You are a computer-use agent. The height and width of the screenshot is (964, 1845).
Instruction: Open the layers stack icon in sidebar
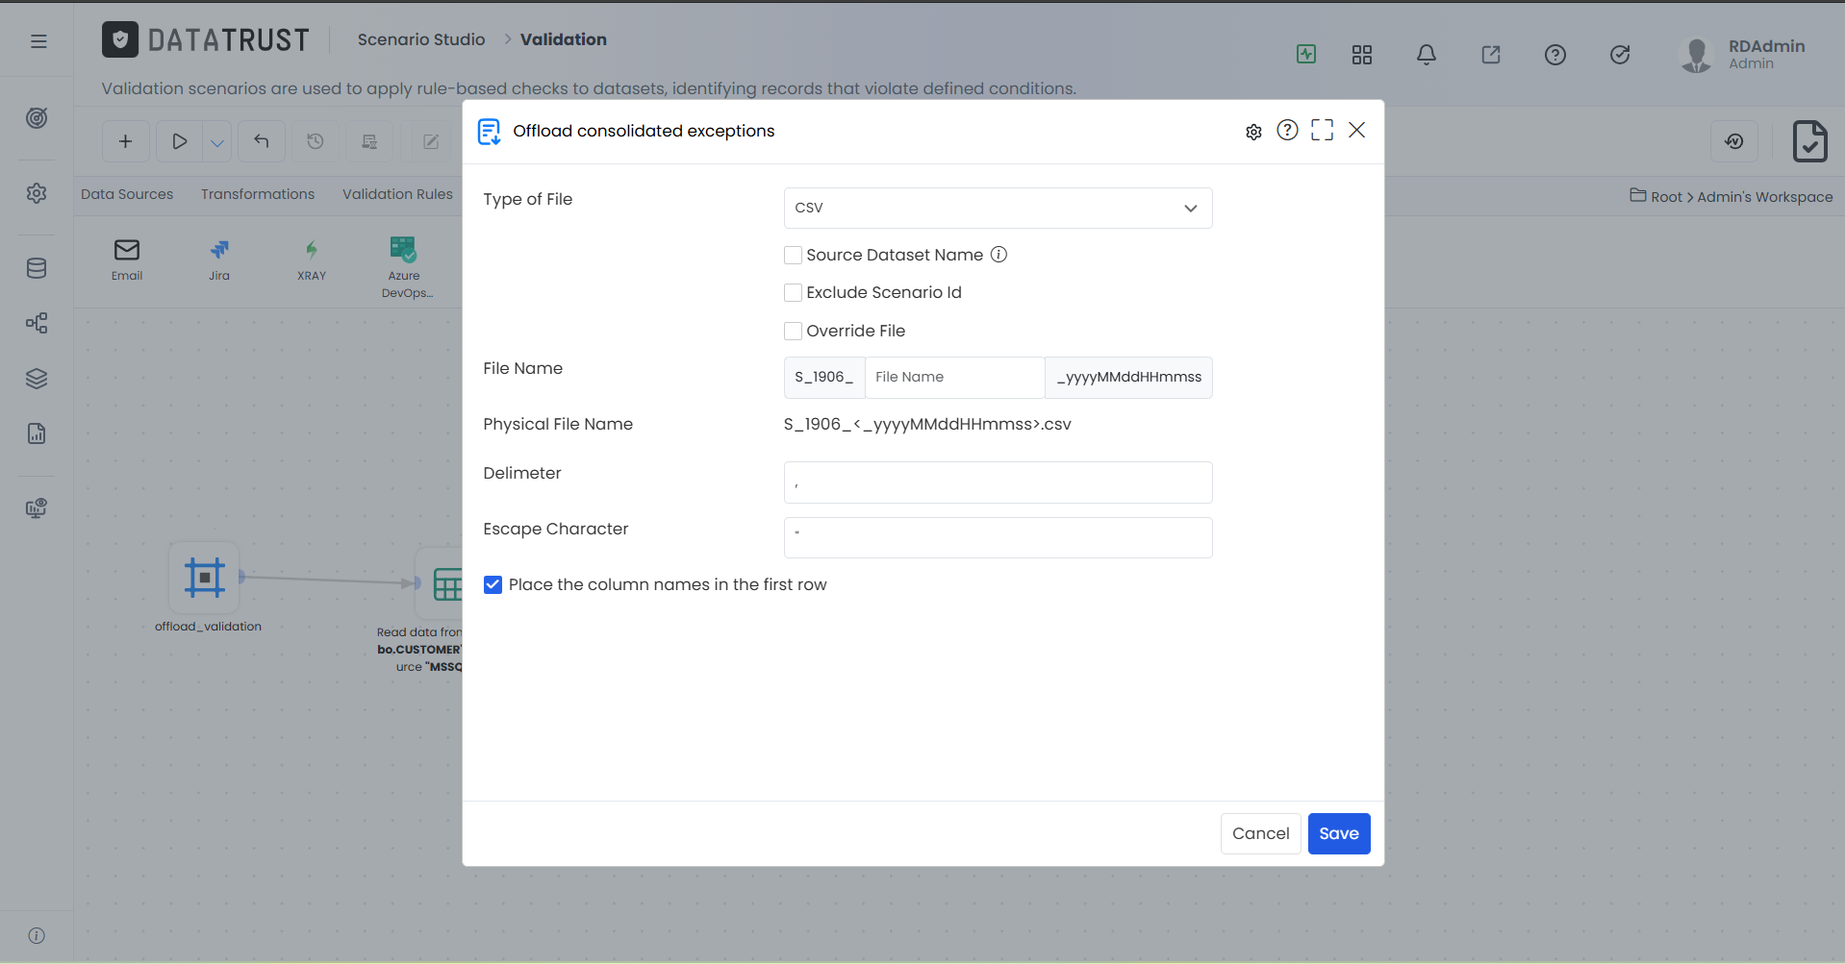tap(37, 379)
